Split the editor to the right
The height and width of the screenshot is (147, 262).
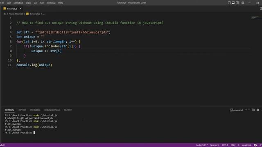[261, 9]
